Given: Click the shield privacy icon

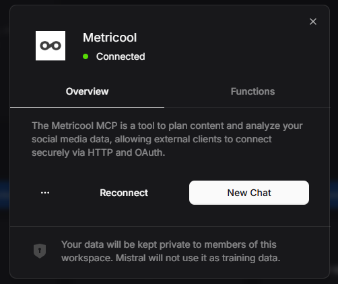Looking at the screenshot, I should tap(40, 251).
